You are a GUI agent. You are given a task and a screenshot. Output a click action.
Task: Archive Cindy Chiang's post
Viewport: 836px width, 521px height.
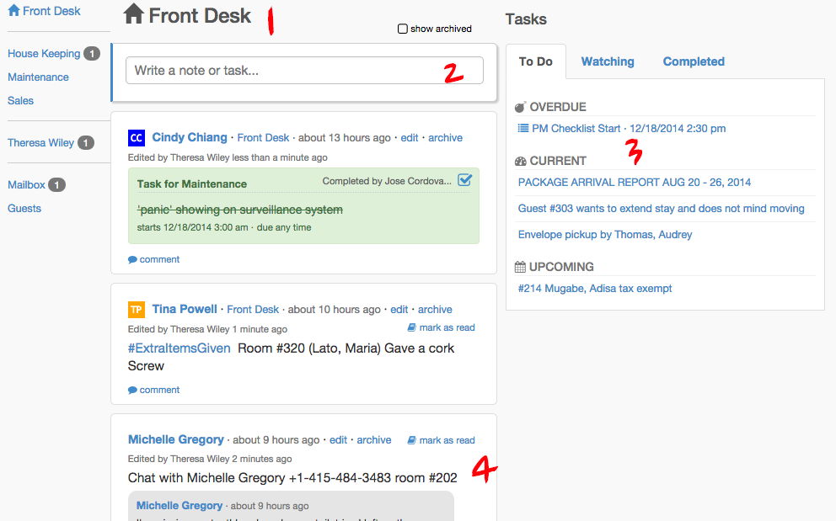(x=445, y=138)
